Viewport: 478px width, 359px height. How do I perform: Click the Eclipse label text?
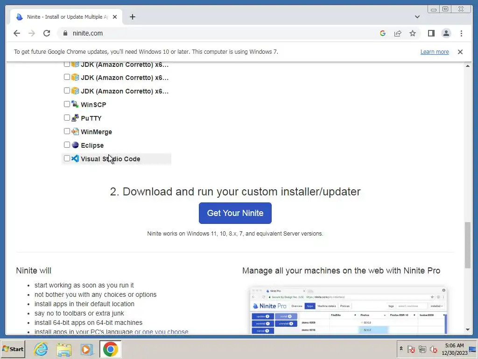point(92,145)
